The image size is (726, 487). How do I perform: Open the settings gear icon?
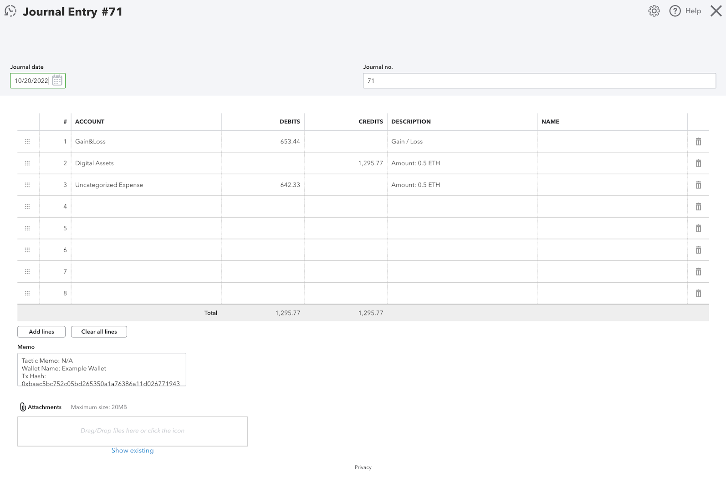654,11
